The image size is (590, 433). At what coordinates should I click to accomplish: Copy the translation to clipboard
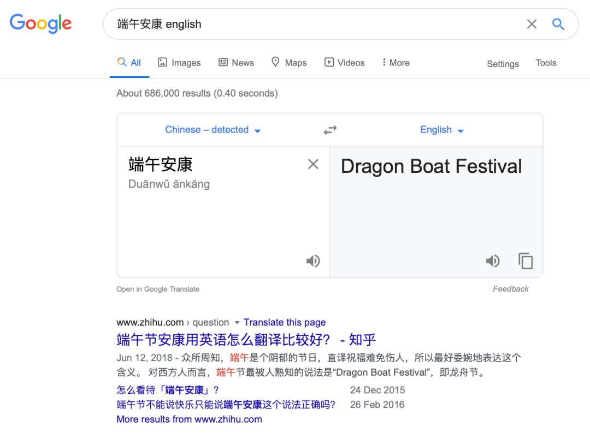526,261
